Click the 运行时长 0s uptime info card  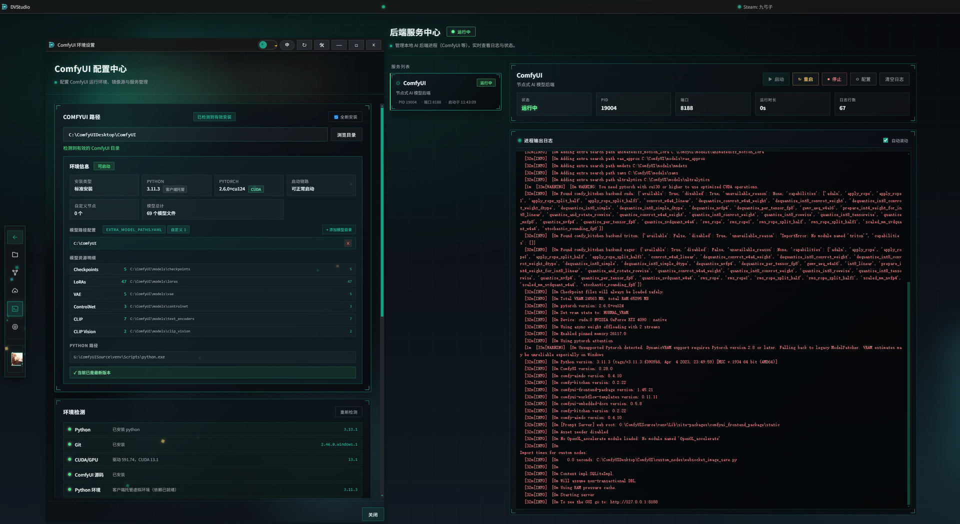point(792,104)
